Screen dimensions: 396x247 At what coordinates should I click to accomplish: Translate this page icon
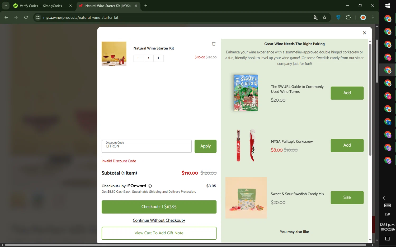(x=316, y=17)
